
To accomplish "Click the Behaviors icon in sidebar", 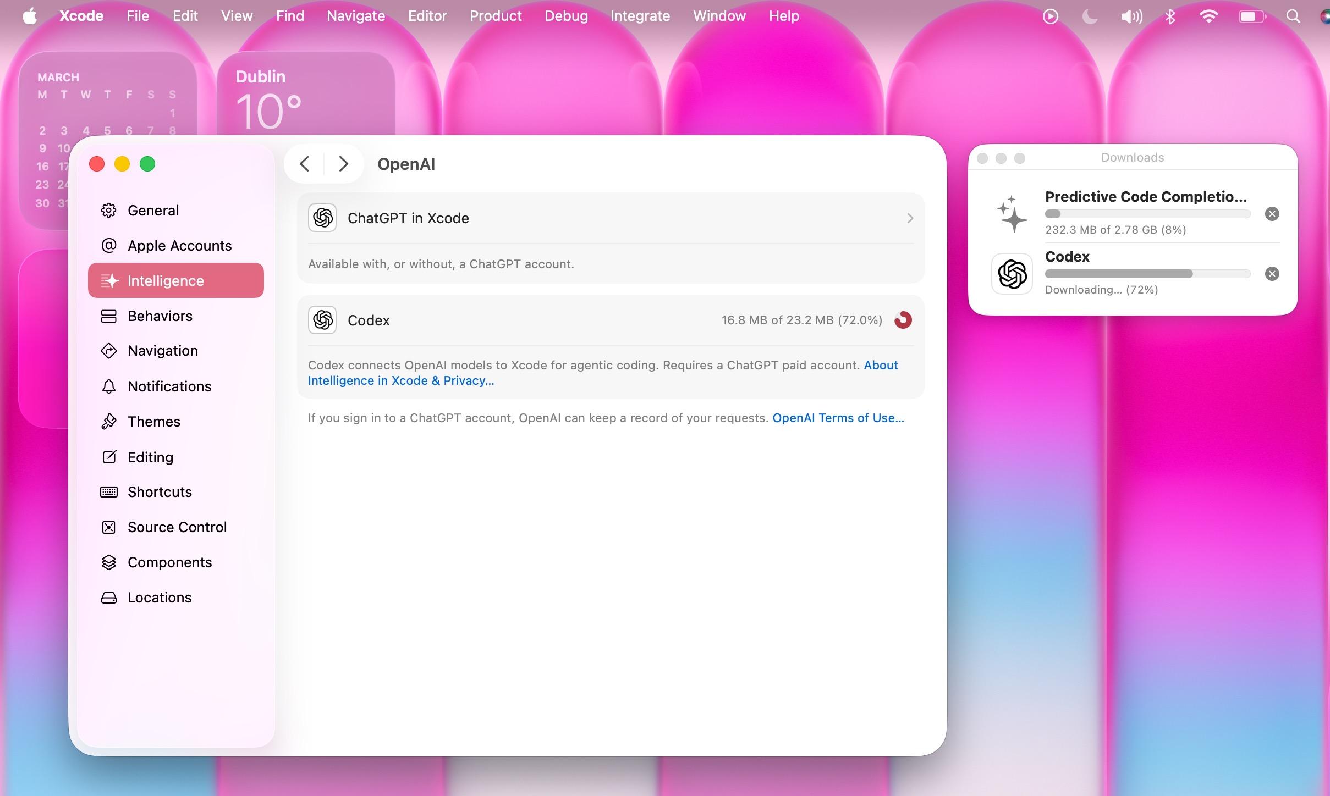I will [x=109, y=316].
